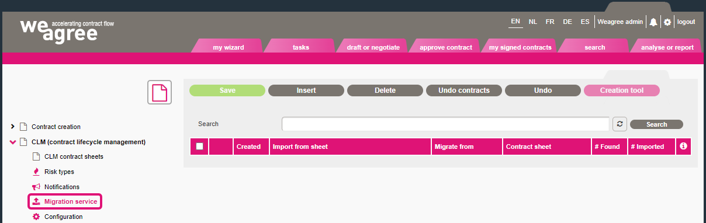Select Contract creation in the tree
This screenshot has height=223, width=706.
click(x=56, y=127)
